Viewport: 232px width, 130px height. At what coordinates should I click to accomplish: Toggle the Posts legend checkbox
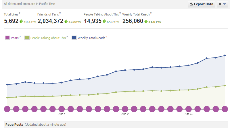[7, 38]
